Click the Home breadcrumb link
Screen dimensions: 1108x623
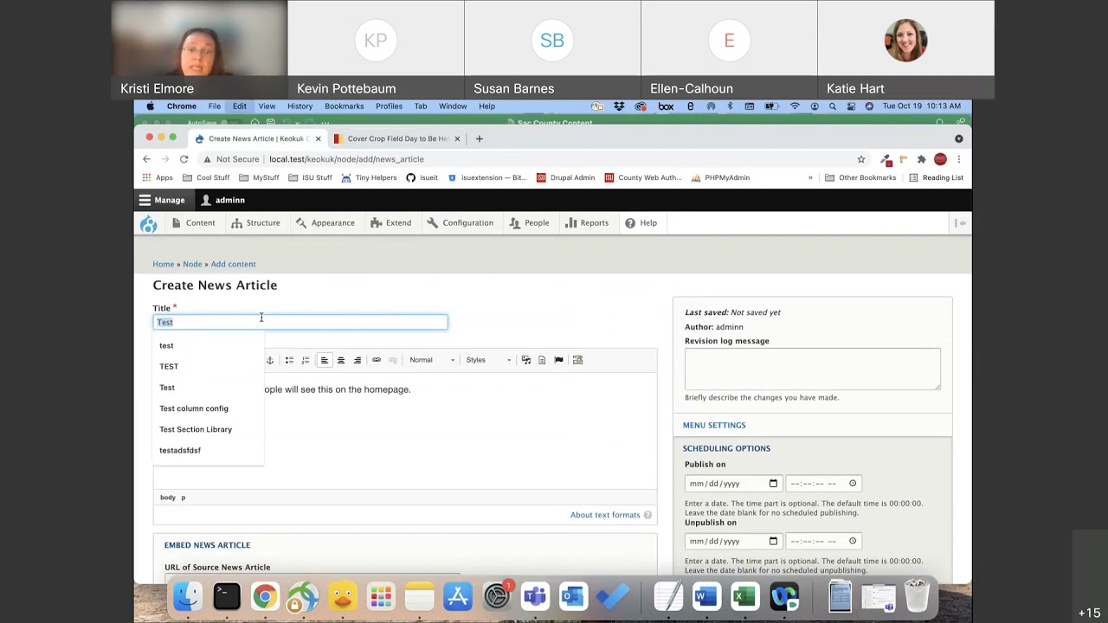point(164,264)
